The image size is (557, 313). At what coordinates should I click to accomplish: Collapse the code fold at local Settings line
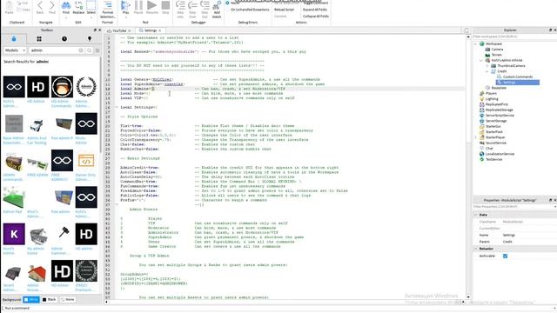click(x=117, y=107)
